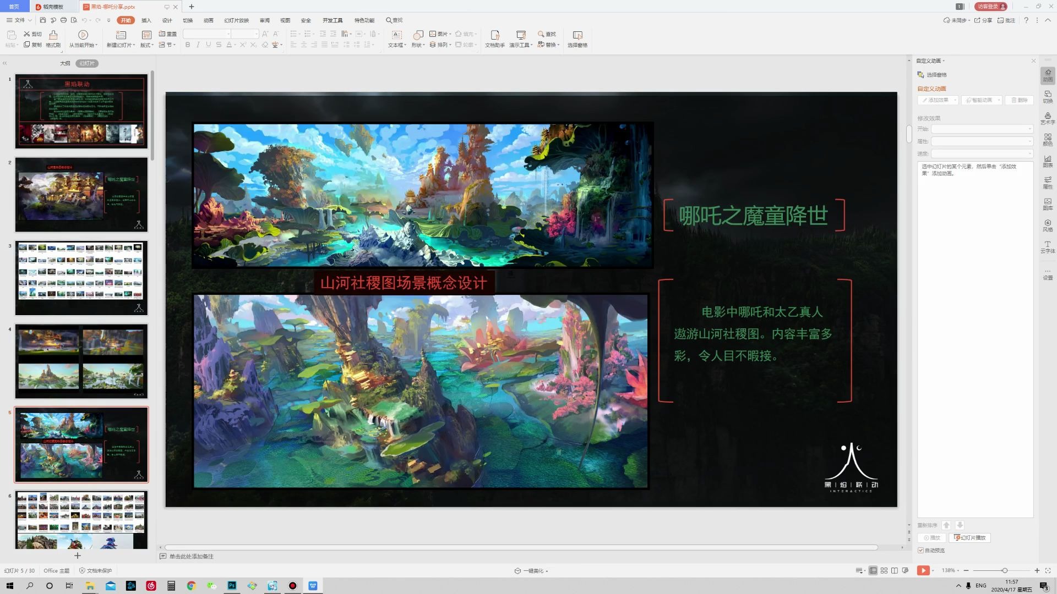The image size is (1057, 594).
Task: Open the 版式 layout dropdown
Action: point(146,45)
